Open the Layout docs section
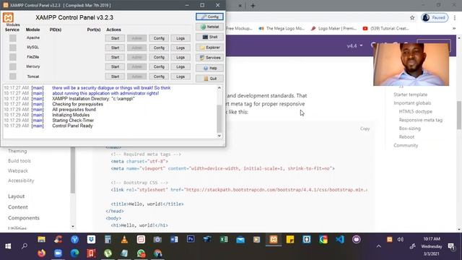 click(16, 196)
